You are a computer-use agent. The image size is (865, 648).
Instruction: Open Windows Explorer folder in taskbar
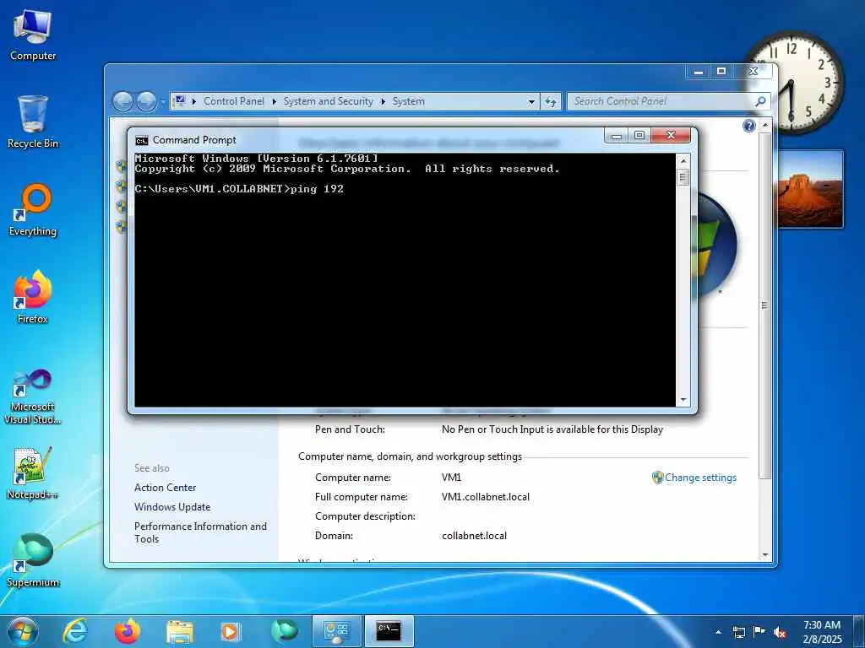(179, 631)
